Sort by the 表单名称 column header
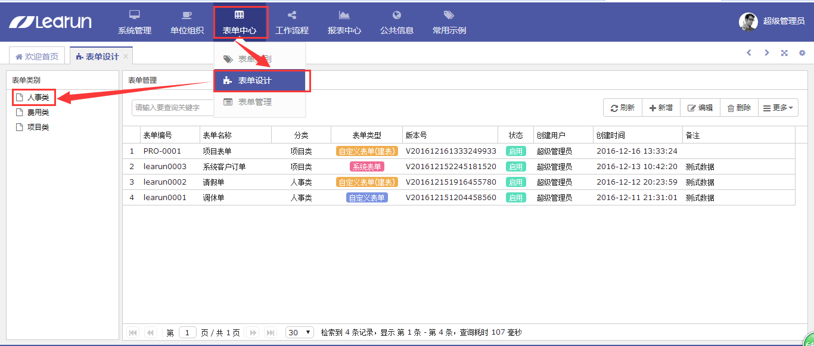Image resolution: width=814 pixels, height=346 pixels. 235,136
